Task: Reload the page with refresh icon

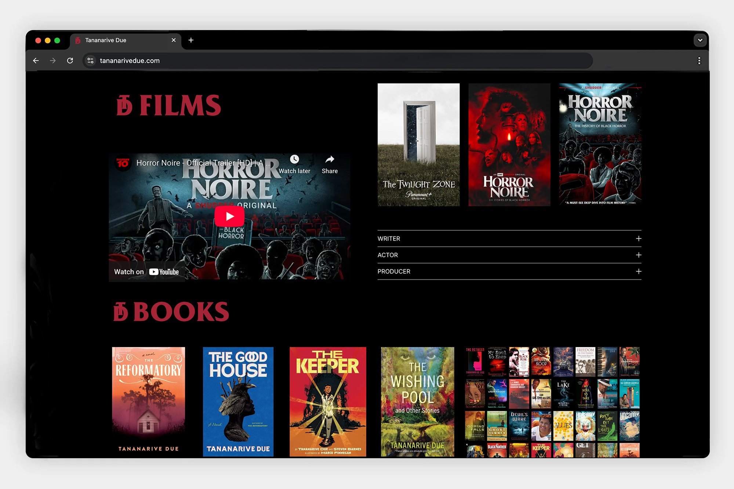Action: tap(70, 60)
